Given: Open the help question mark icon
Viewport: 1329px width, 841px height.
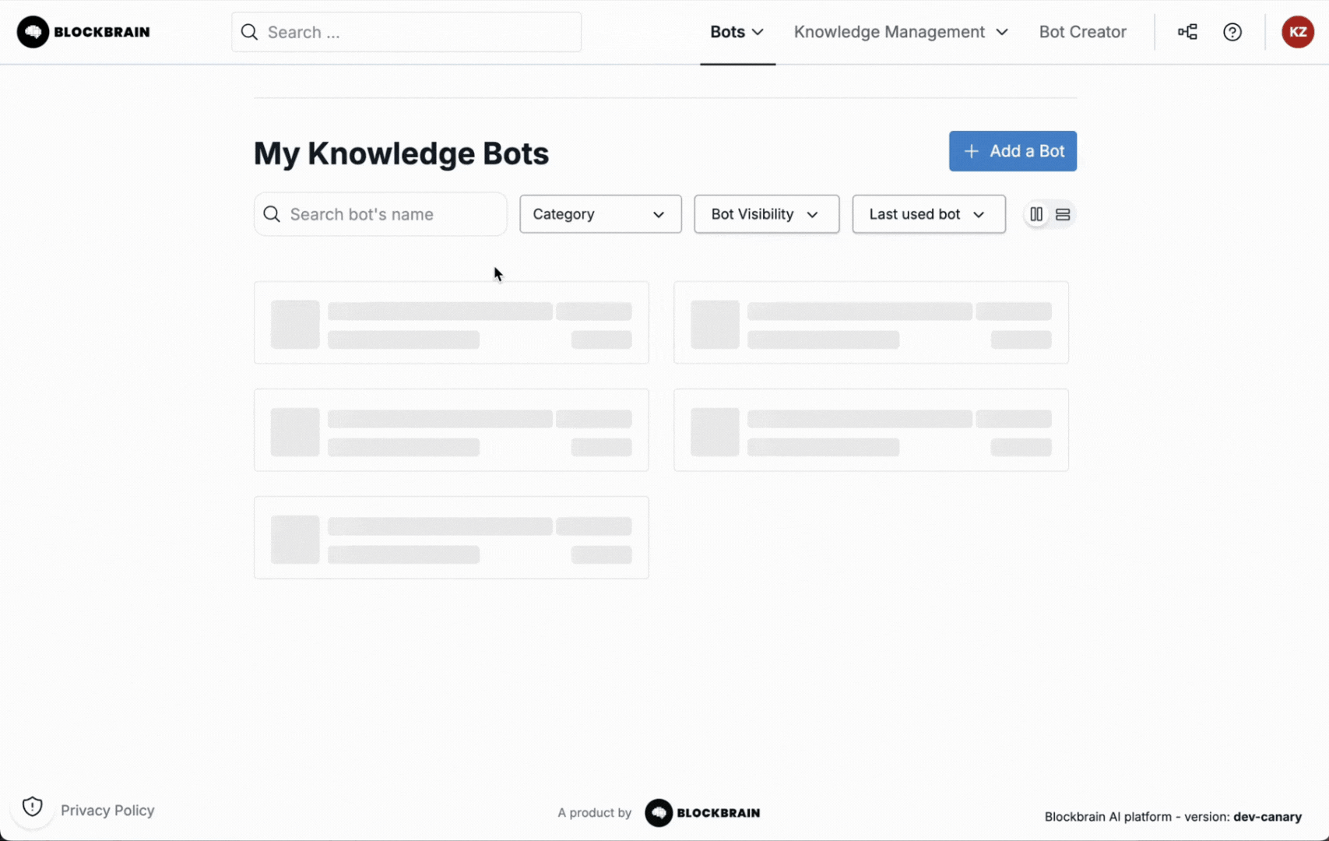Looking at the screenshot, I should tap(1232, 32).
